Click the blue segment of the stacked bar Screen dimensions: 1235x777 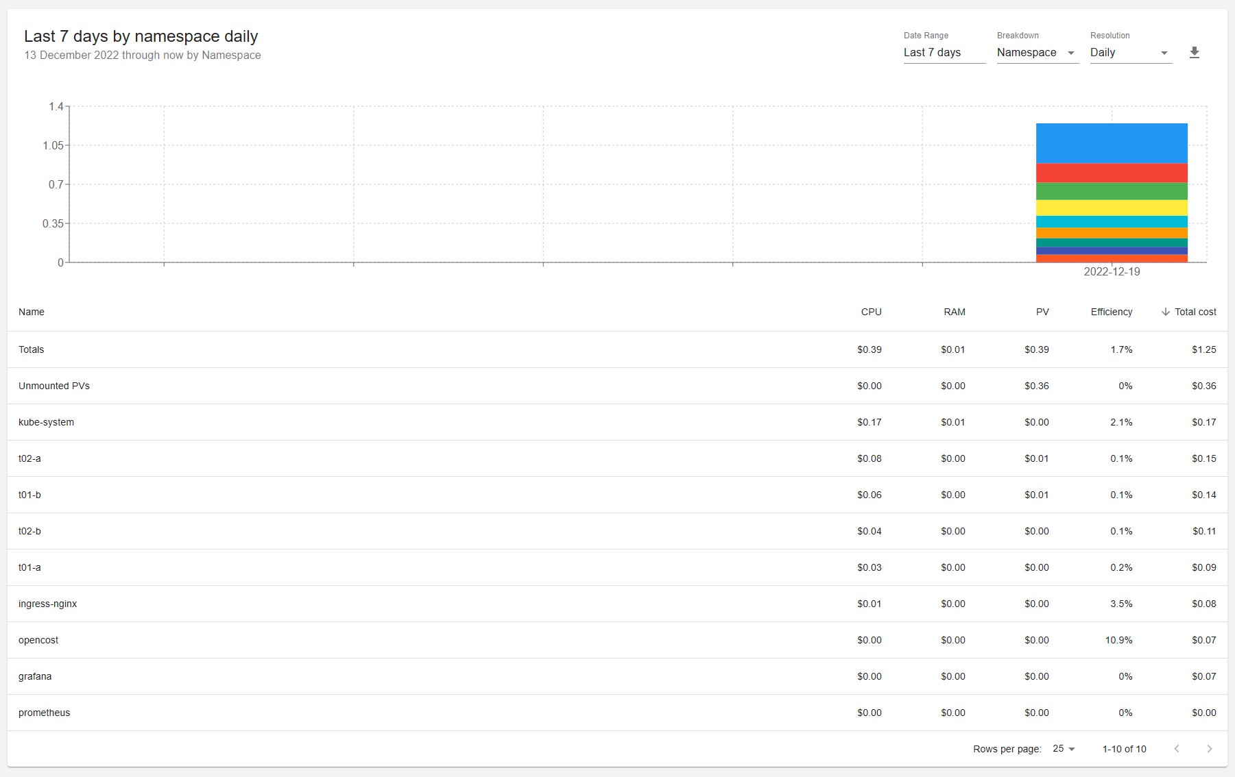click(x=1111, y=143)
